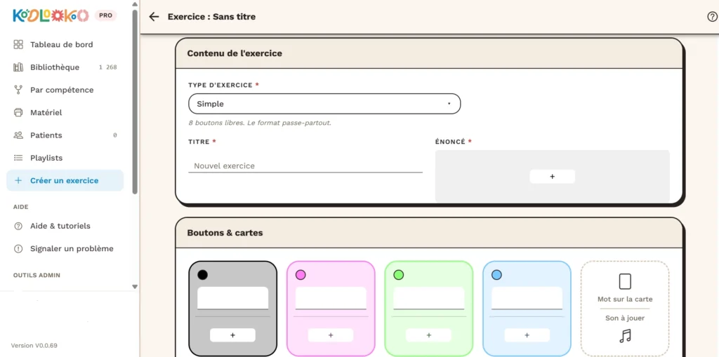Click the Signaler un problème alert icon

[18, 249]
